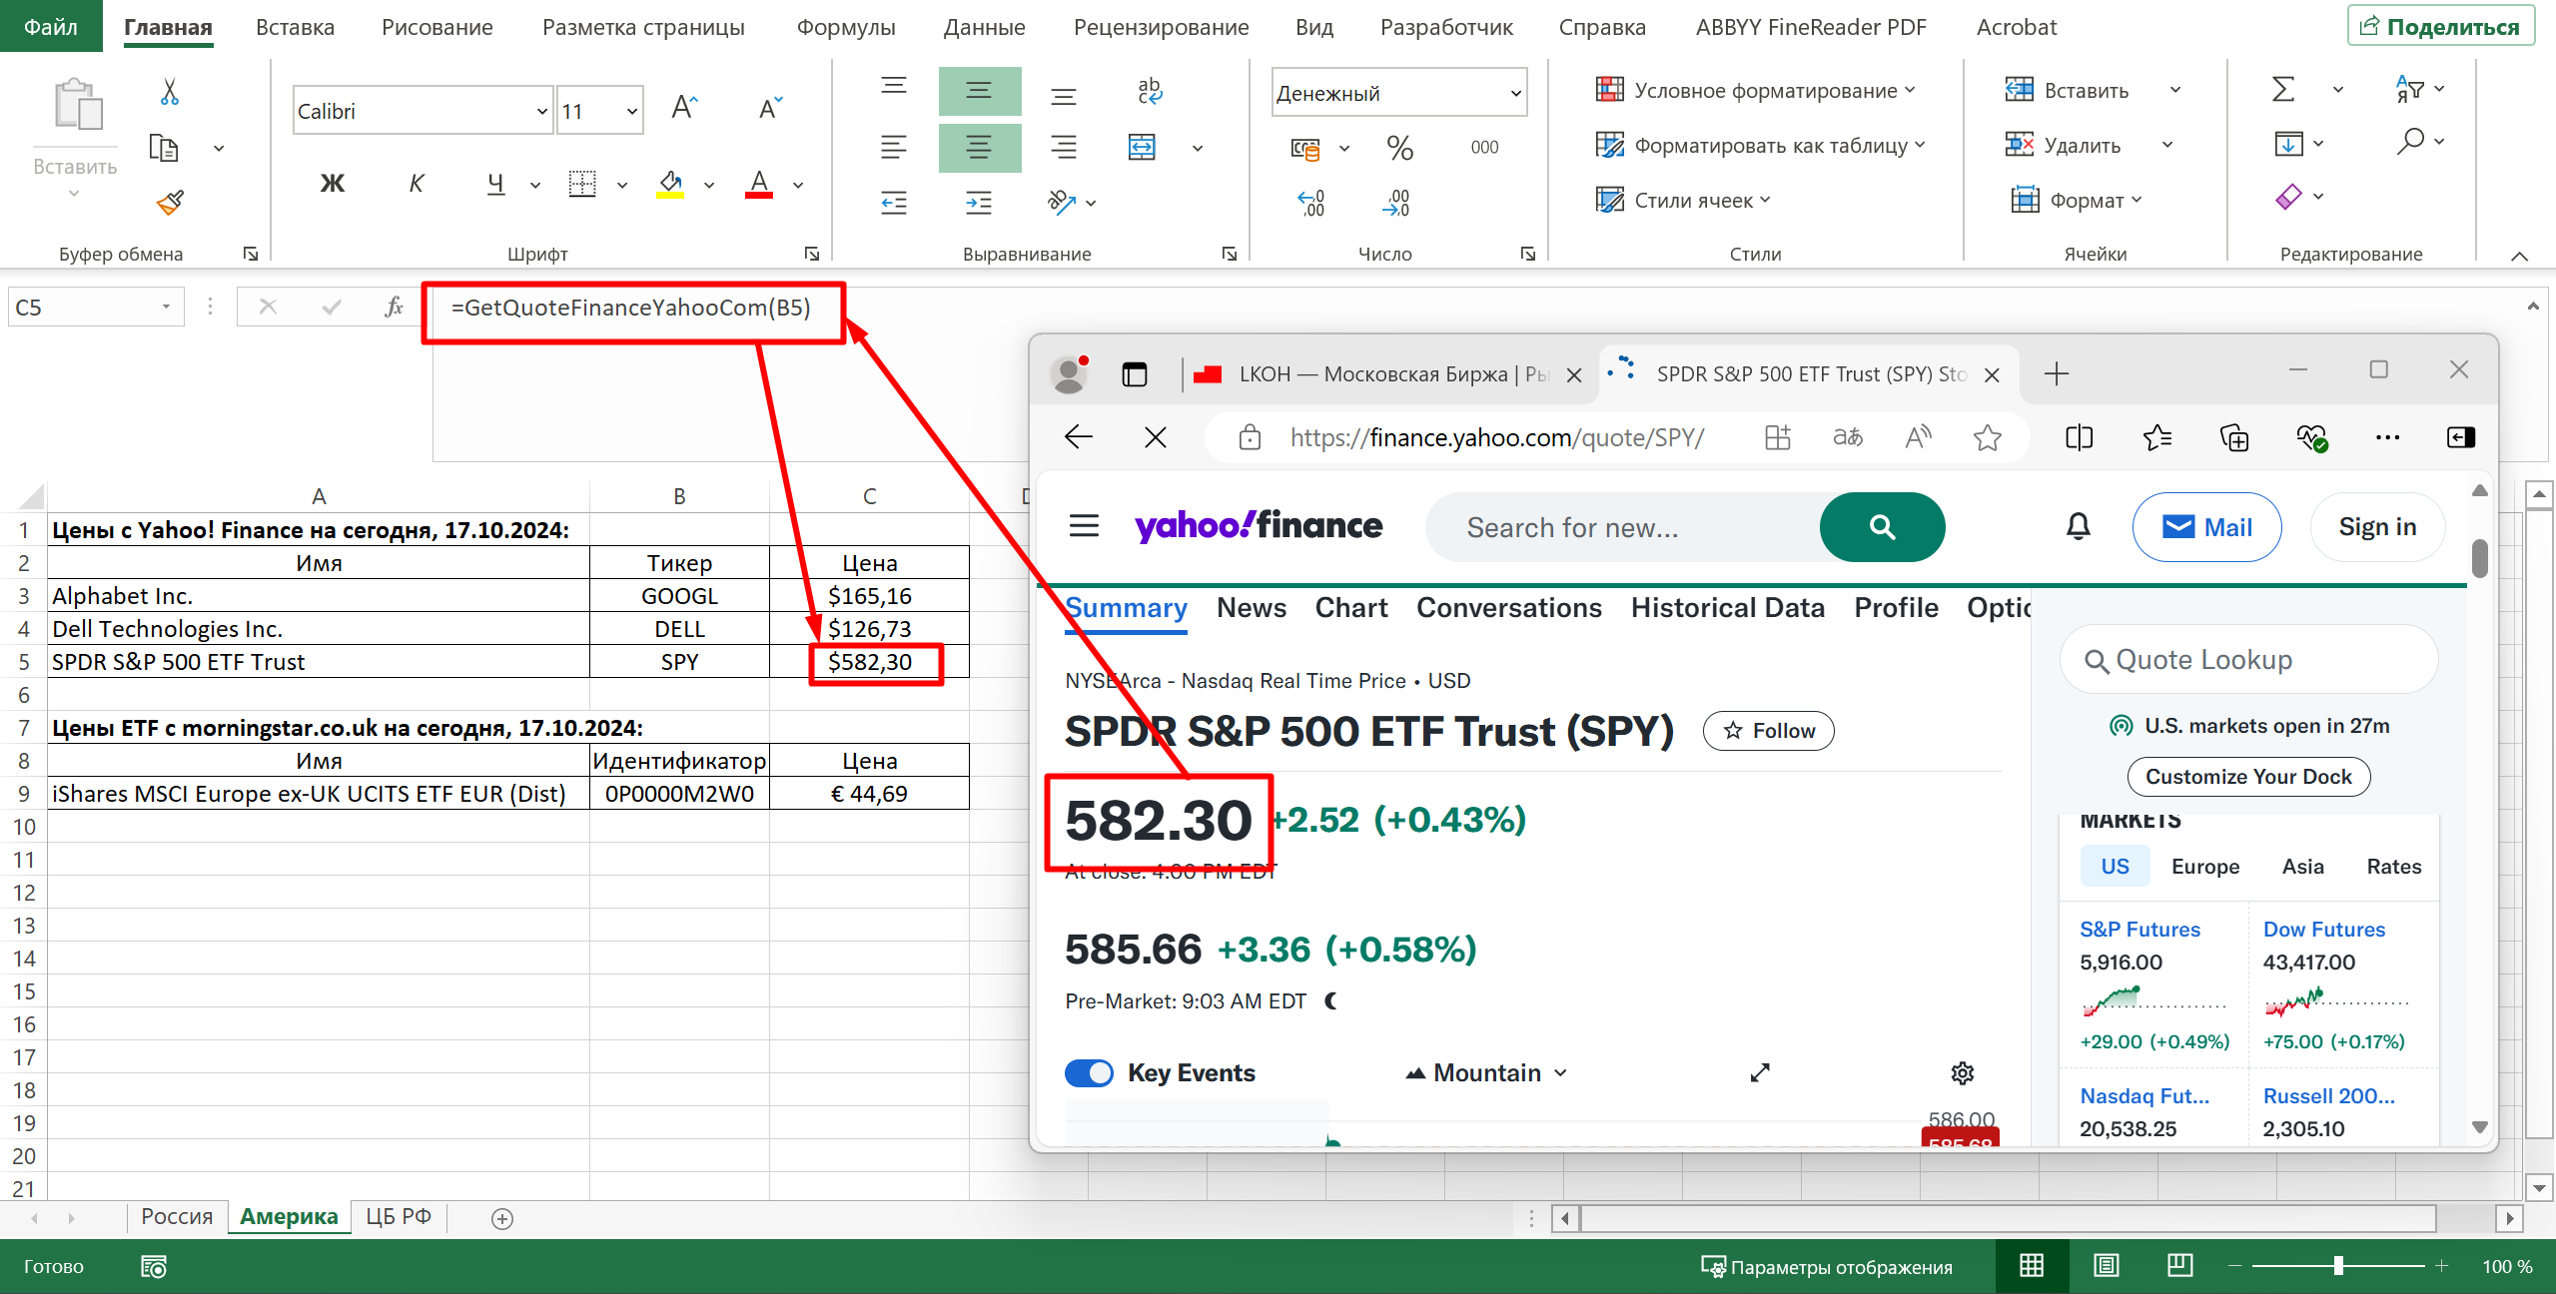Open the fill color dropdown arrow
The height and width of the screenshot is (1294, 2556).
pos(709,185)
